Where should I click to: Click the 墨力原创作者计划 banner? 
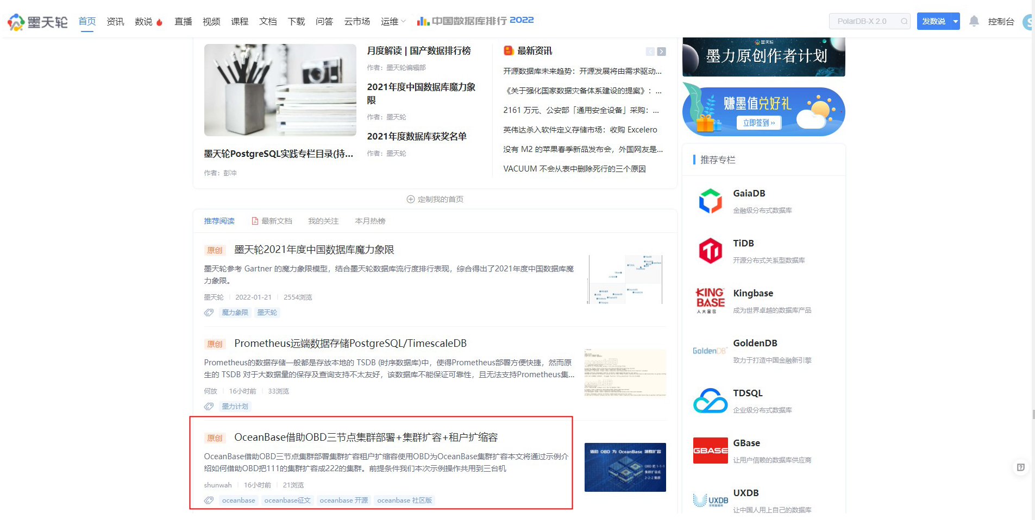763,56
